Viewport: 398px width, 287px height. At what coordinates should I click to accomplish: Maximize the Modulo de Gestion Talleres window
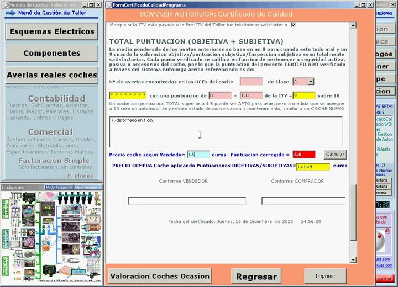pos(91,5)
